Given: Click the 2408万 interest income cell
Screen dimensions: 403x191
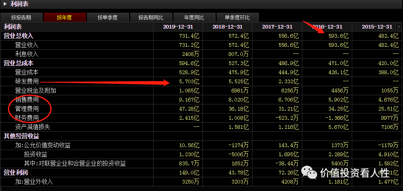Looking at the screenshot, I should coord(190,54).
